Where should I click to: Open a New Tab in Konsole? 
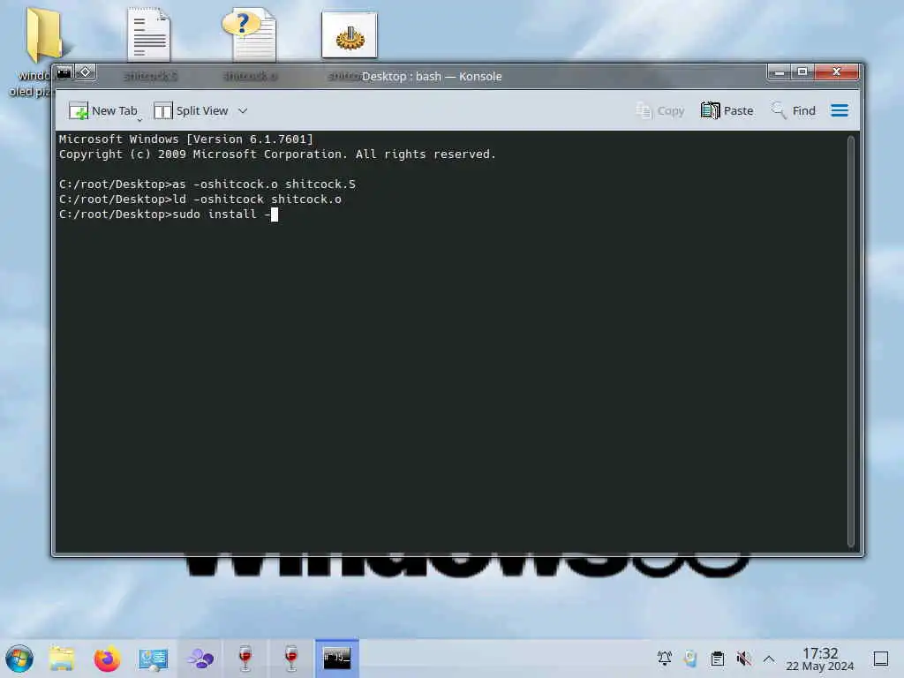click(x=103, y=110)
